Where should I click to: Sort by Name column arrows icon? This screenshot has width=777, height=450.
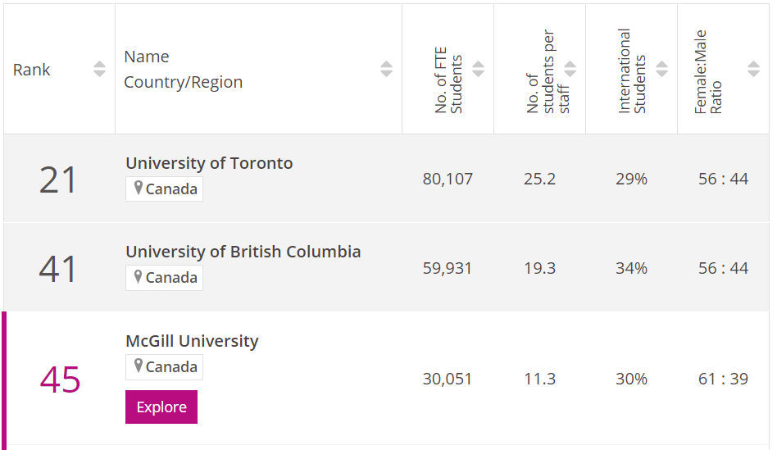386,70
